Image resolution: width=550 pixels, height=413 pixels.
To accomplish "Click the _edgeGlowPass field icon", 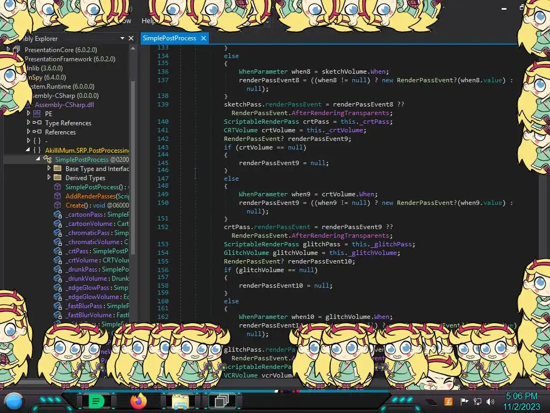I will pos(58,287).
